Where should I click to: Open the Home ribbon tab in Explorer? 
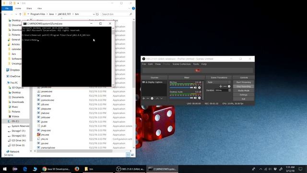pyautogui.click(x=18, y=9)
